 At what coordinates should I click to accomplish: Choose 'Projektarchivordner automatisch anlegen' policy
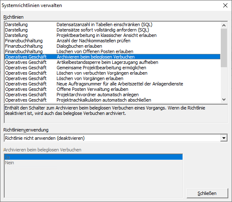(112, 95)
